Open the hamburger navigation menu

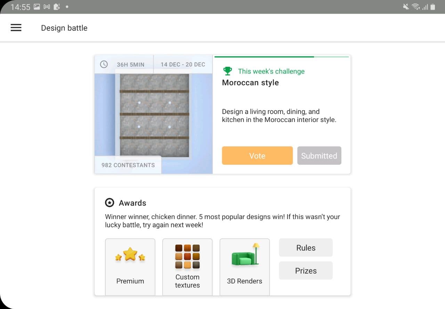point(16,28)
